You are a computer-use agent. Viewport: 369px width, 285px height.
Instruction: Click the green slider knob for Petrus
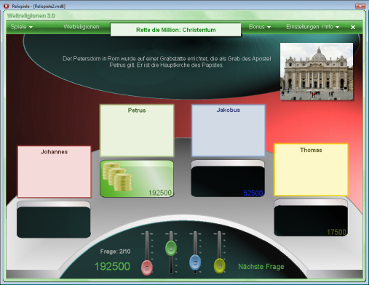(x=171, y=249)
